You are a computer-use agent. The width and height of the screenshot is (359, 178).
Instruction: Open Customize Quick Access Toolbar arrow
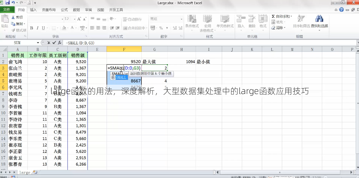(35, 3)
